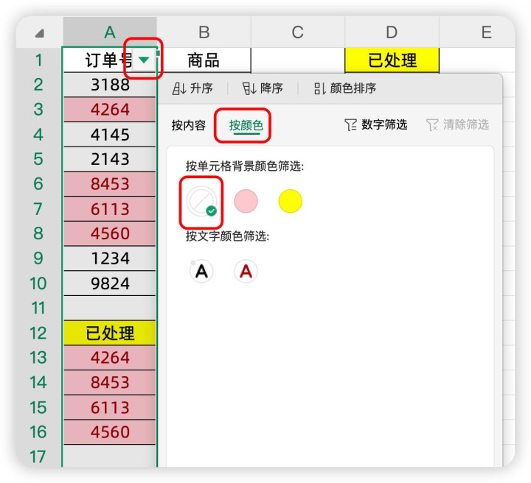Click the 升序 sort icon

point(178,89)
